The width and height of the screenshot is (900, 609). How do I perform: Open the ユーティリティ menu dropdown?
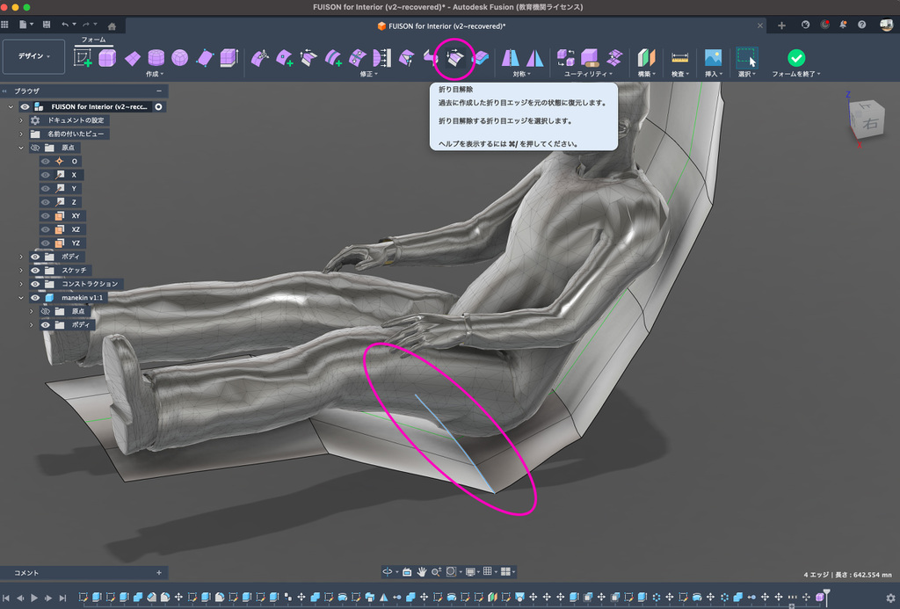(588, 74)
